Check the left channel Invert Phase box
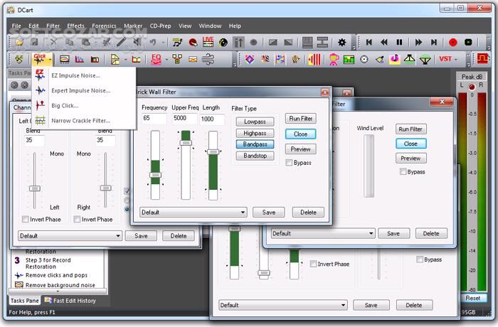Viewport: 498px width, 327px height. (26, 220)
